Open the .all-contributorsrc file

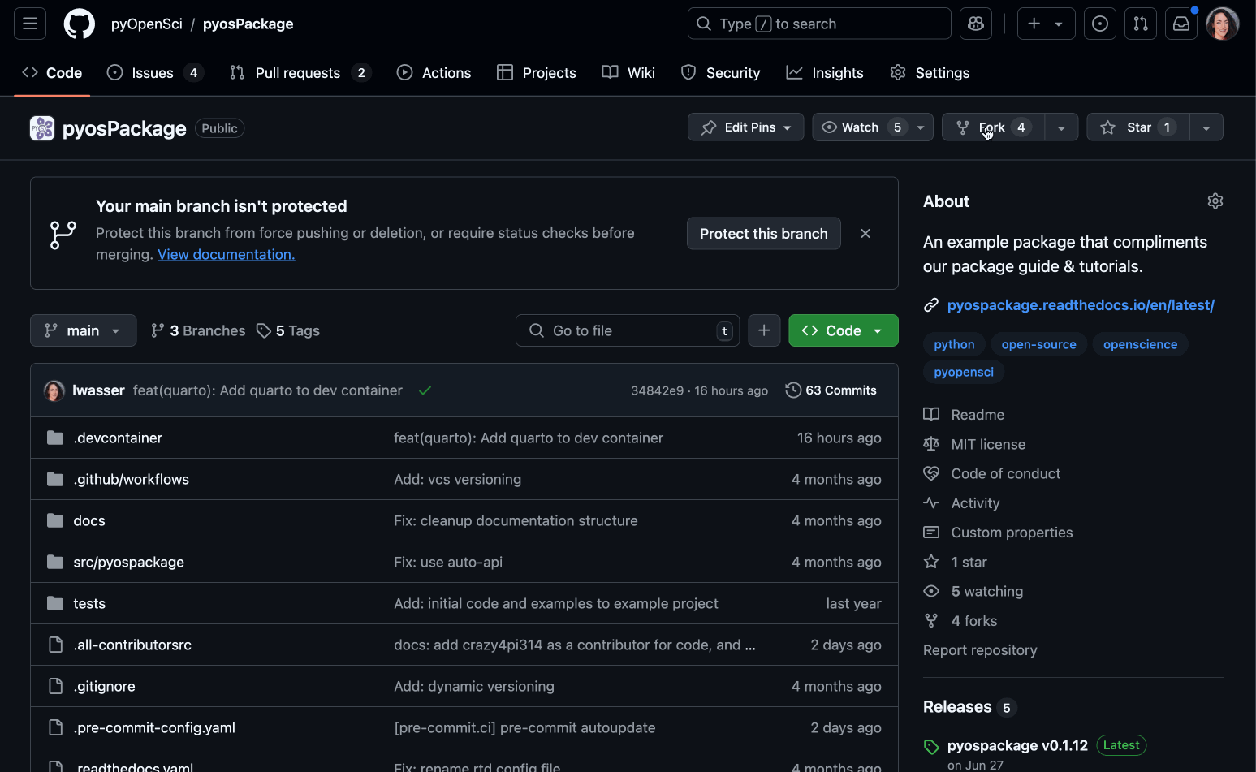coord(132,645)
